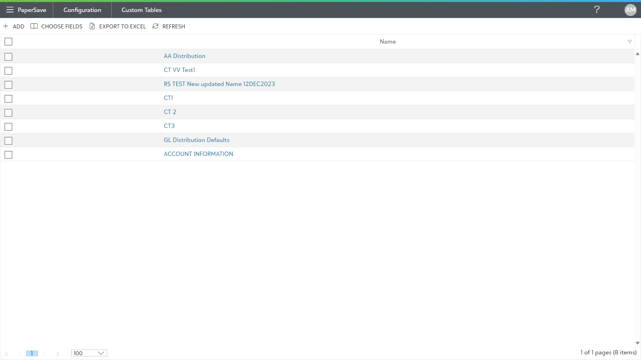Viewport: 641px width, 360px height.
Task: Open RS TEST New updated Name 12DEC2023
Action: click(219, 84)
